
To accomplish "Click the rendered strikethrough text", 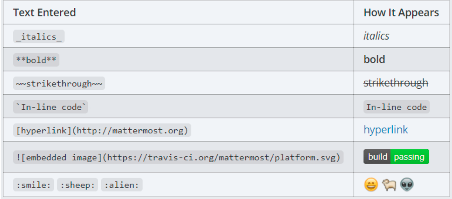I will click(396, 83).
